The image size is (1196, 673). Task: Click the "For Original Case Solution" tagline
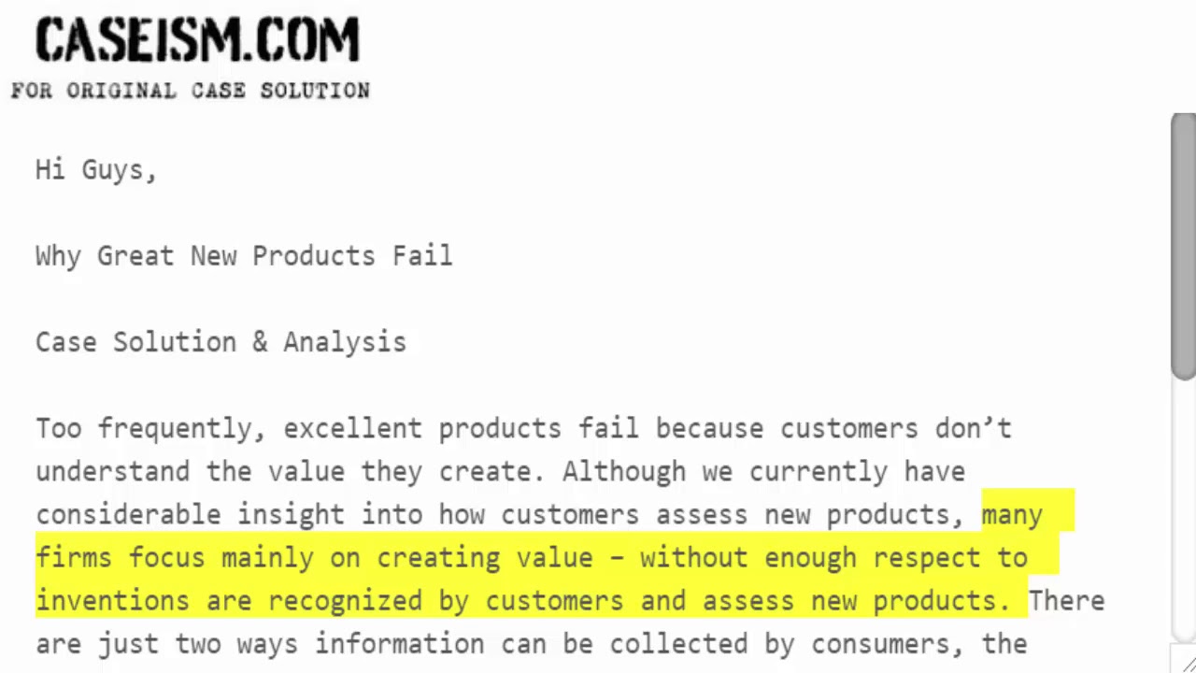pyautogui.click(x=191, y=91)
